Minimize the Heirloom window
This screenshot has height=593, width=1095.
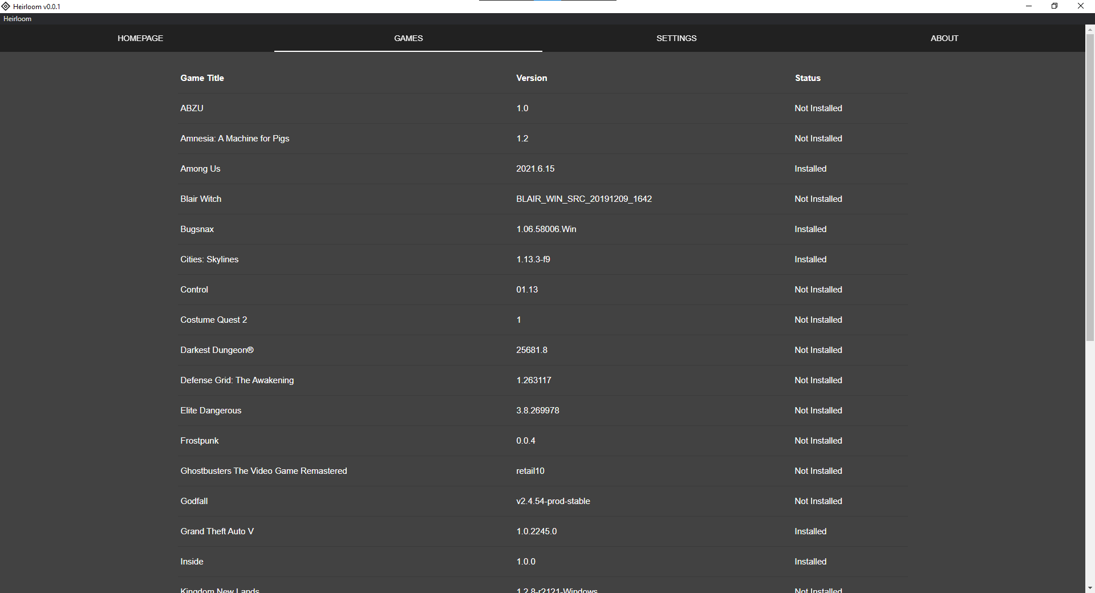(x=1029, y=6)
